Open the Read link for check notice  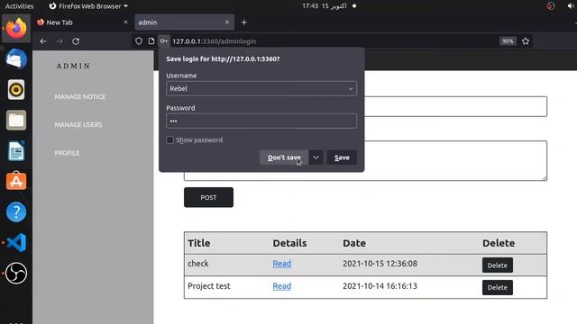pyautogui.click(x=282, y=264)
